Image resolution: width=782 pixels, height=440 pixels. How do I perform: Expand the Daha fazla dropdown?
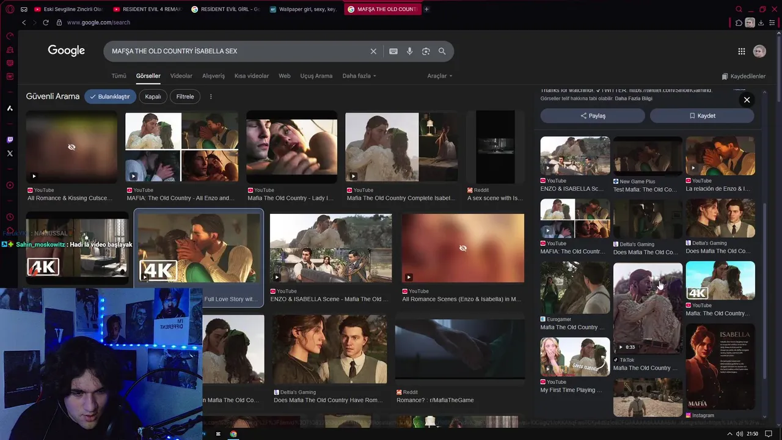359,76
